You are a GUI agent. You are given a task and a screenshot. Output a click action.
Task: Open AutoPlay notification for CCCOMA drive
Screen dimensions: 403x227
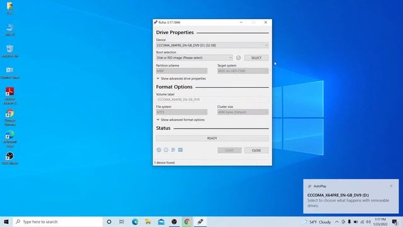pos(351,196)
